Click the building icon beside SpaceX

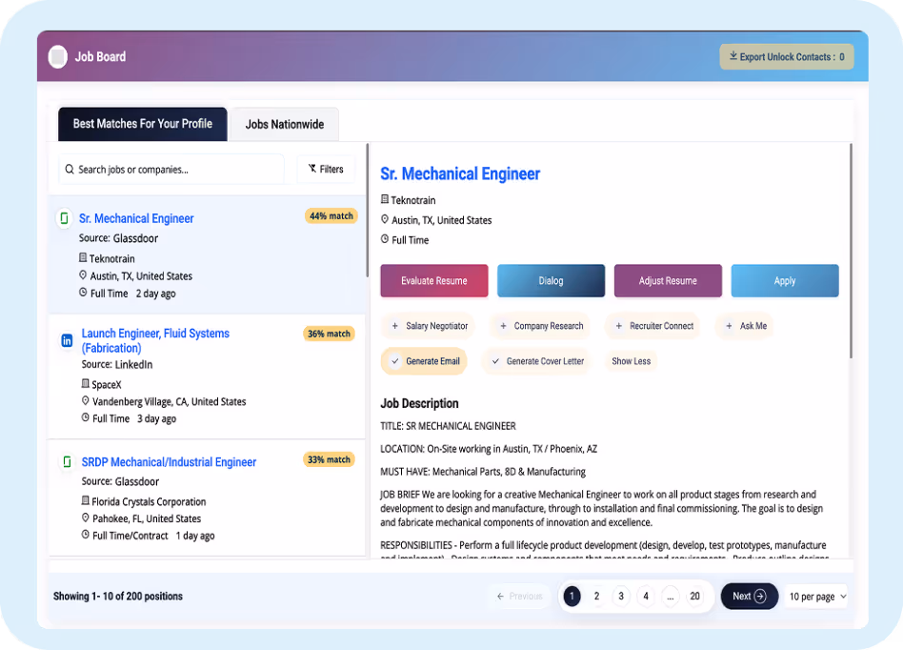pyautogui.click(x=85, y=384)
